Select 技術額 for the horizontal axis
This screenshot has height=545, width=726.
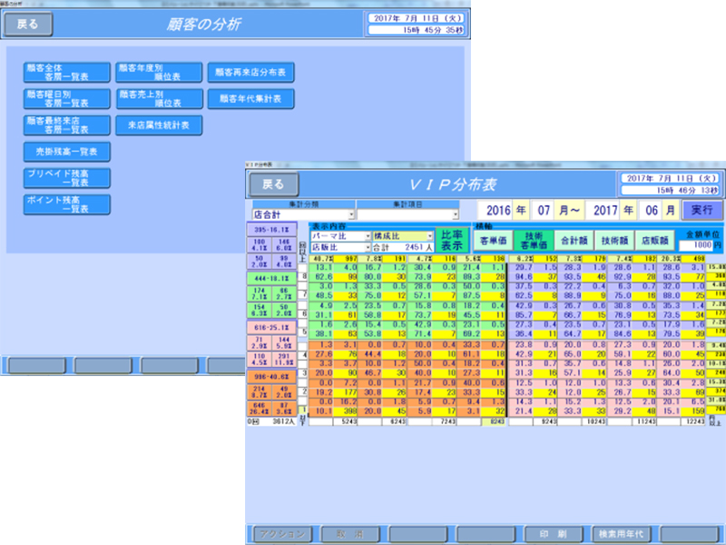coord(614,241)
